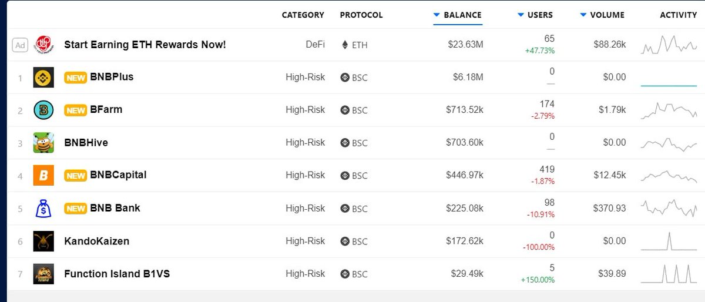Sort by the BALANCE column arrow
The height and width of the screenshot is (302, 705).
(x=437, y=15)
